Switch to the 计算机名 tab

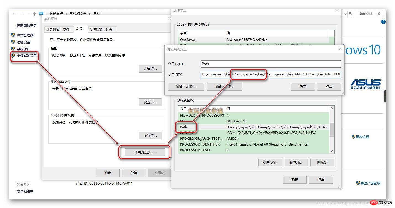pos(52,29)
